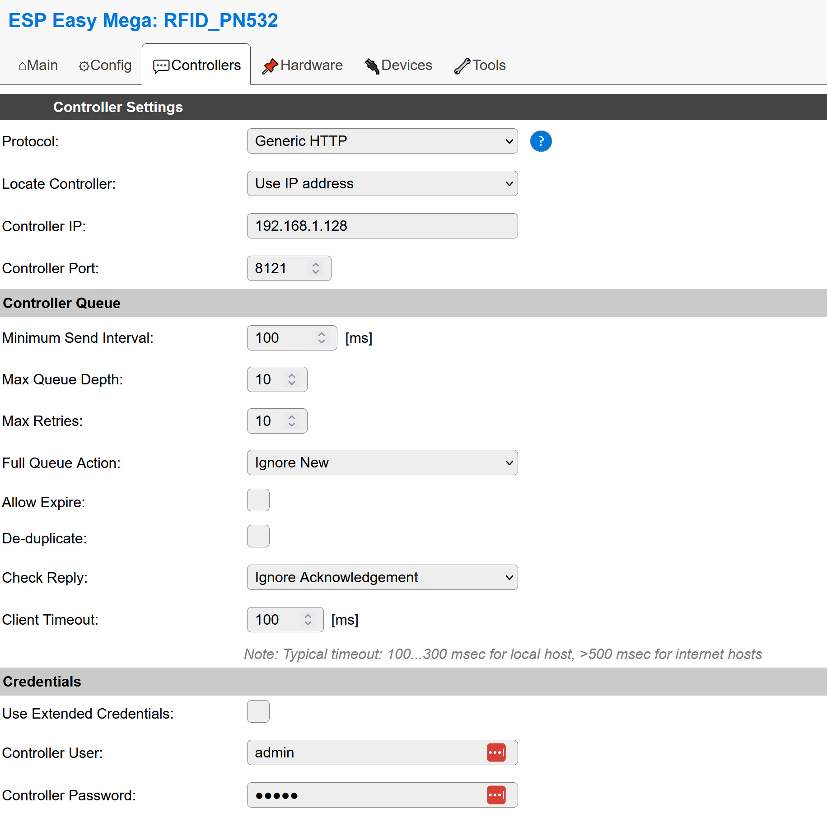
Task: Open the Tools tab
Action: click(480, 65)
